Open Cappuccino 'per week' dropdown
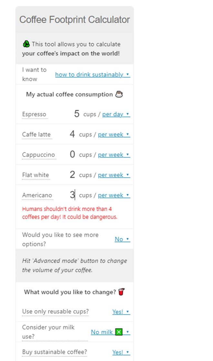The height and width of the screenshot is (361, 213). coord(114,155)
